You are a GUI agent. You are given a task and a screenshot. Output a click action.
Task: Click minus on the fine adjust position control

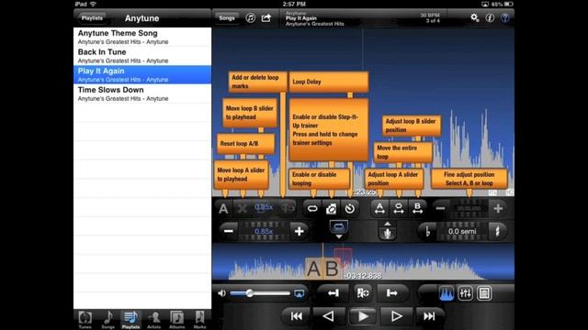pyautogui.click(x=441, y=208)
